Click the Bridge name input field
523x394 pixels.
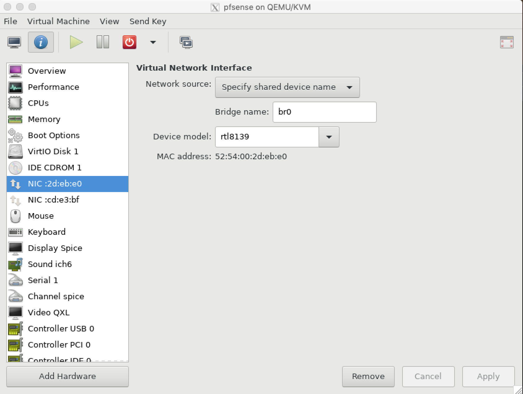coord(324,112)
